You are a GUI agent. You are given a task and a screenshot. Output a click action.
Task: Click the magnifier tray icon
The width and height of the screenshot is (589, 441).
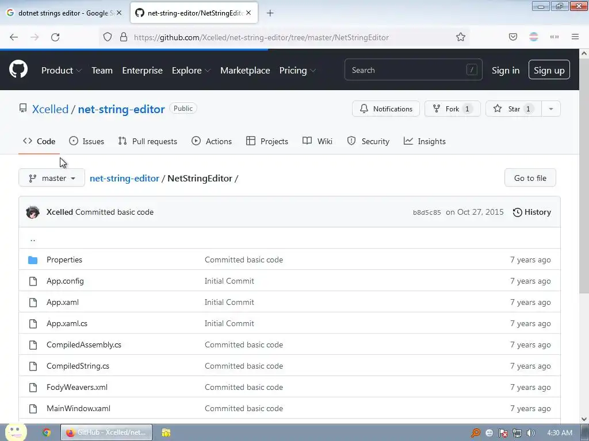(476, 433)
